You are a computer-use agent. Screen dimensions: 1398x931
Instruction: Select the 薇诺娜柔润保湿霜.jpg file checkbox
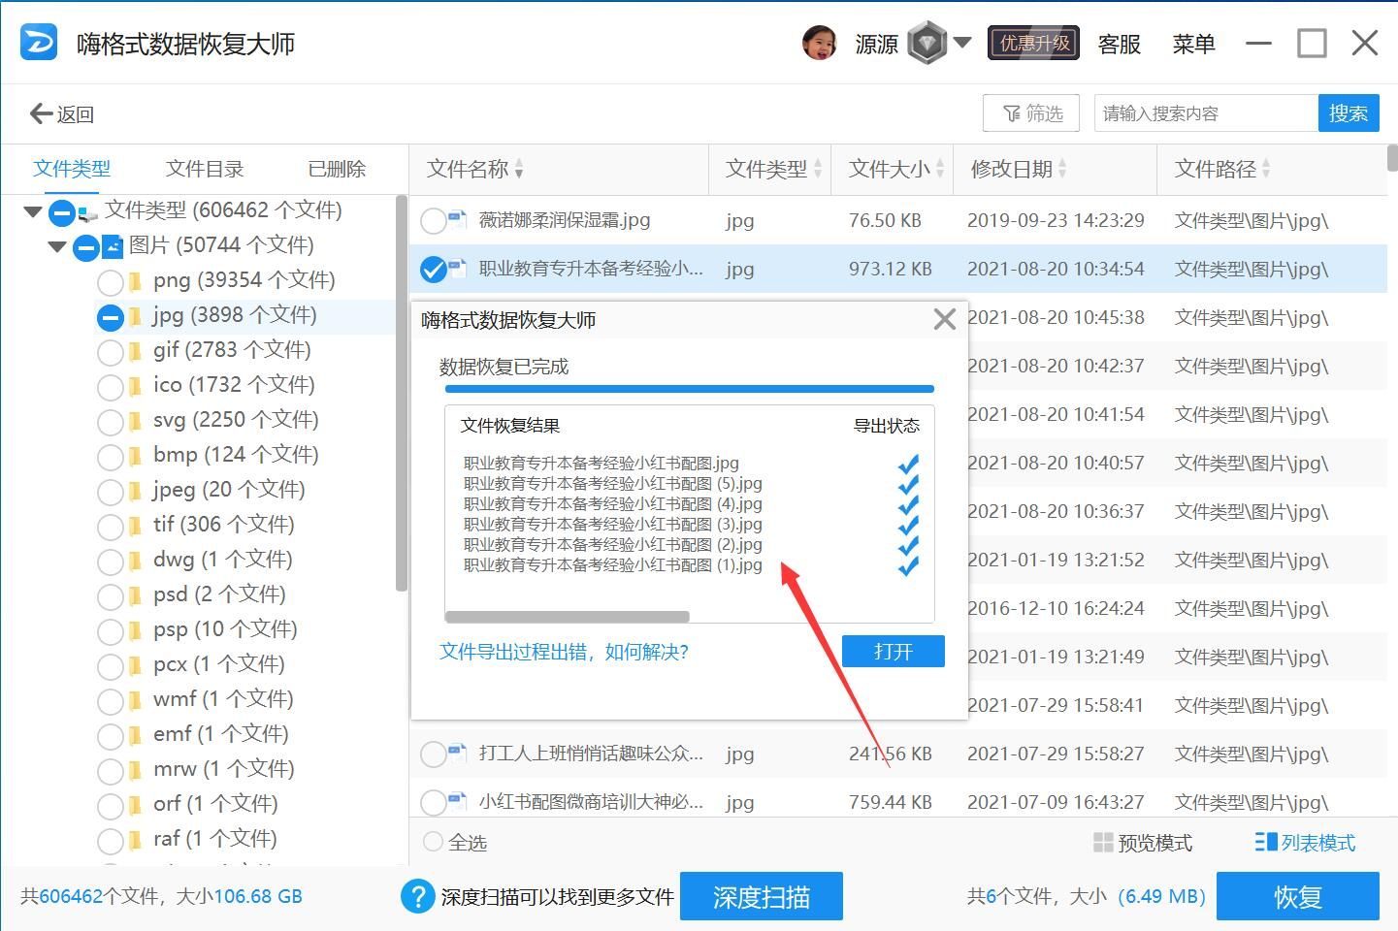433,221
